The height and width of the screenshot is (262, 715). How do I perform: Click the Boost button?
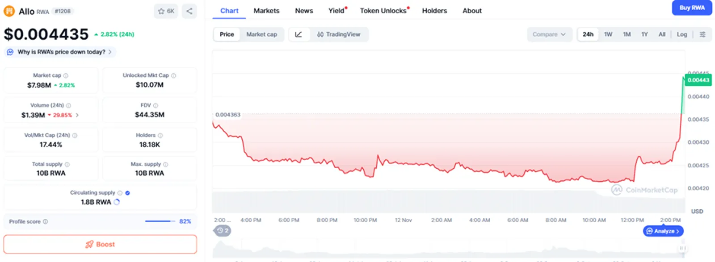tap(100, 244)
